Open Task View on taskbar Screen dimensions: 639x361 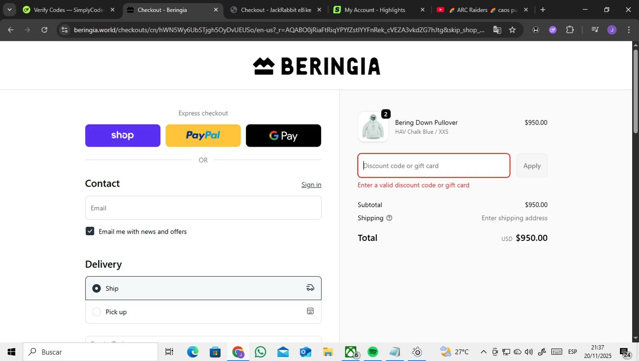coord(169,352)
